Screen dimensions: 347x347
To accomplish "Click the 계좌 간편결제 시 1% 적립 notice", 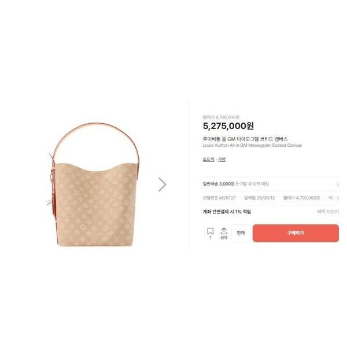I will click(x=227, y=212).
